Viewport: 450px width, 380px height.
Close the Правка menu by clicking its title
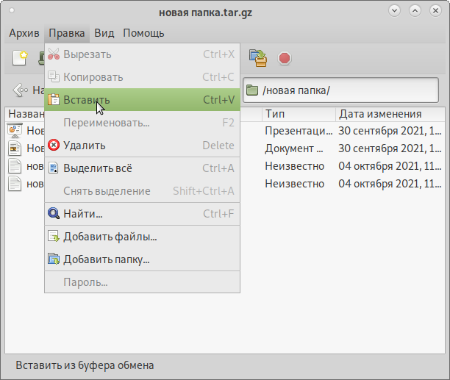click(x=67, y=33)
